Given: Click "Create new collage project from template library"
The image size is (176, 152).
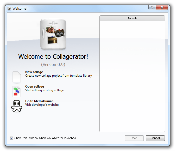Looking at the screenshot, I should [x=59, y=76].
